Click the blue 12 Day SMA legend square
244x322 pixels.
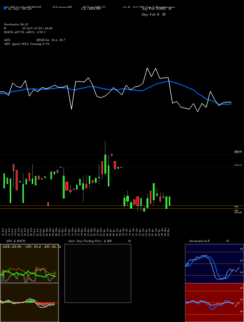[5, 8]
